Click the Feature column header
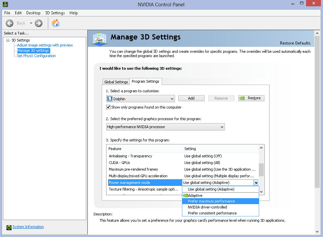The height and width of the screenshot is (237, 323). 144,149
